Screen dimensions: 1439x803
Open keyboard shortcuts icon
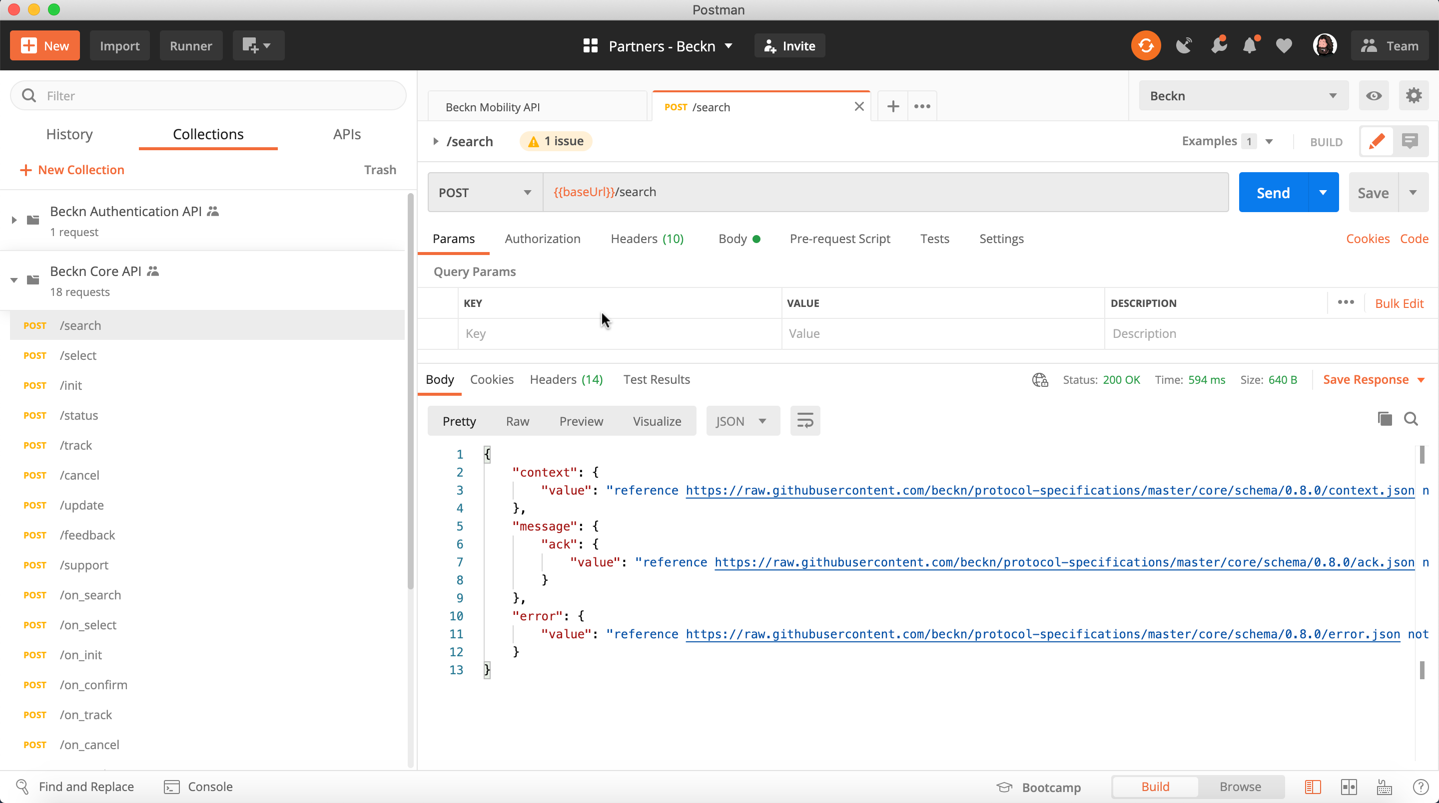[x=1384, y=787]
